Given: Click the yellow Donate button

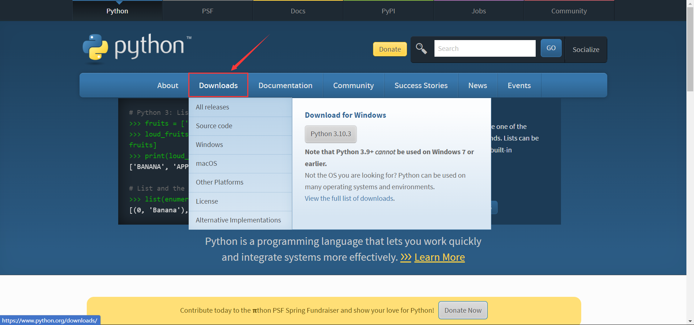Looking at the screenshot, I should pyautogui.click(x=390, y=49).
